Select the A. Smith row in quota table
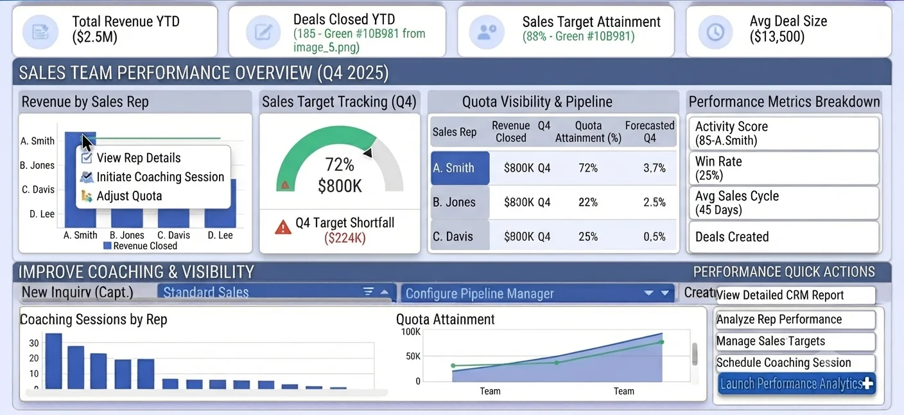The width and height of the screenshot is (904, 415). 553,168
